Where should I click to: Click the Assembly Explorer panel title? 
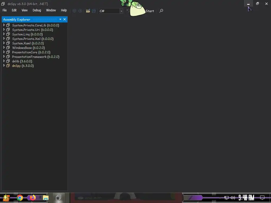[17, 20]
